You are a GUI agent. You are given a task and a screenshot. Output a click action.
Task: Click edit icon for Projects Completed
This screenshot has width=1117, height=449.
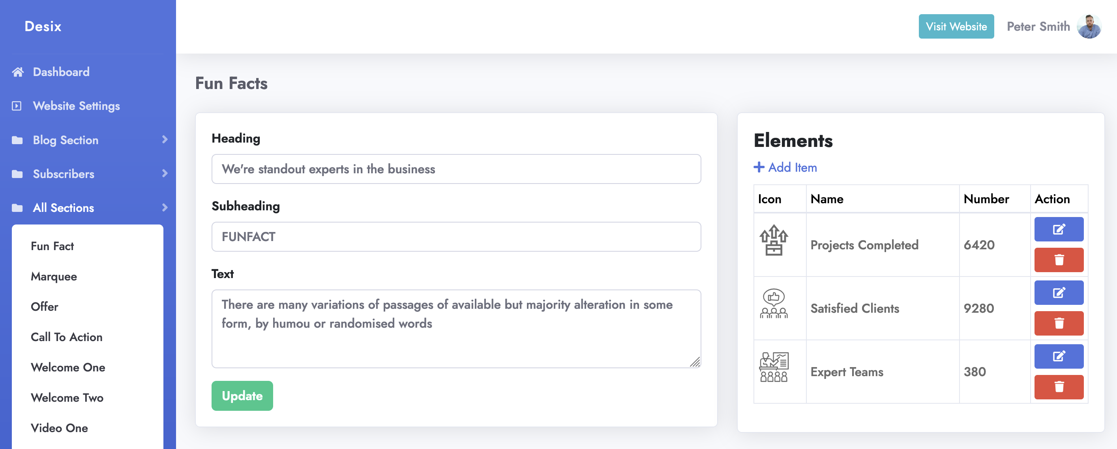1058,229
